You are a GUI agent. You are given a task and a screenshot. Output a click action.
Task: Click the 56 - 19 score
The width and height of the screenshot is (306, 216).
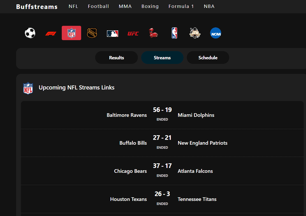point(162,110)
